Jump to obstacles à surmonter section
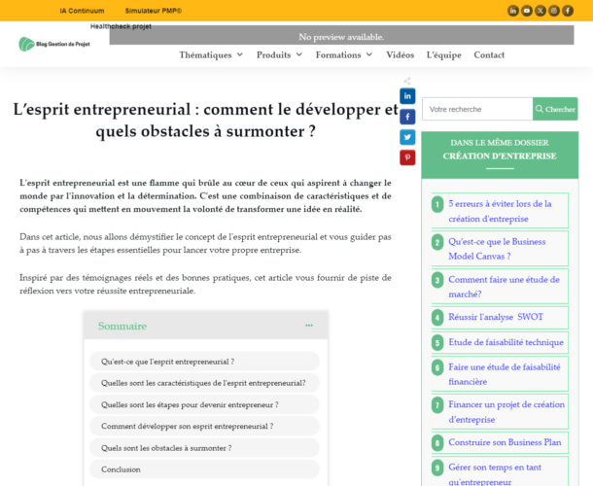 204,448
